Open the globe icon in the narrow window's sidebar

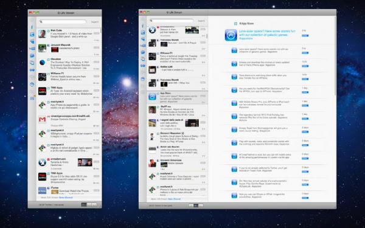coord(32,85)
